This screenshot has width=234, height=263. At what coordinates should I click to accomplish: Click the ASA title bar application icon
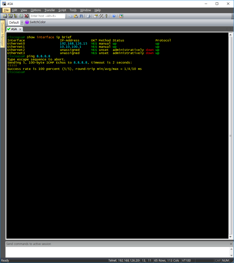coord(4,4)
